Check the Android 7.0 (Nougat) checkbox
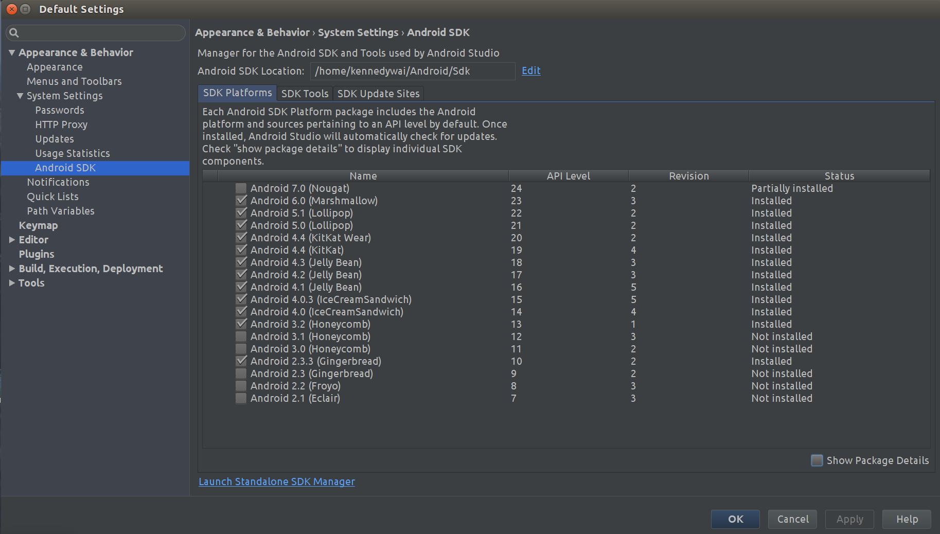 pyautogui.click(x=241, y=188)
